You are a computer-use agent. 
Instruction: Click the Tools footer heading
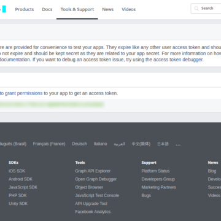click(x=80, y=163)
